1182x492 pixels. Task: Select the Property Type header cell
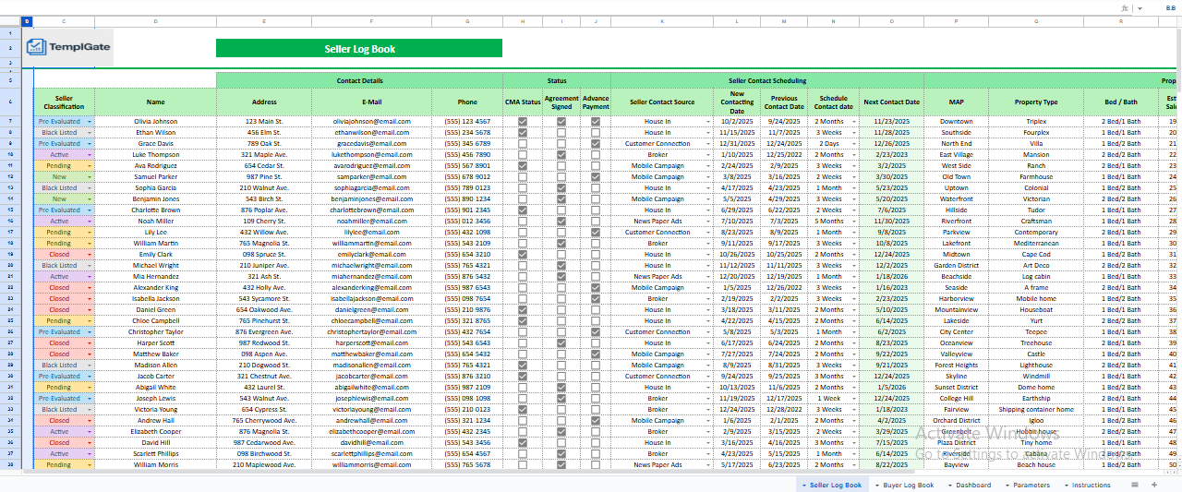pos(1035,102)
